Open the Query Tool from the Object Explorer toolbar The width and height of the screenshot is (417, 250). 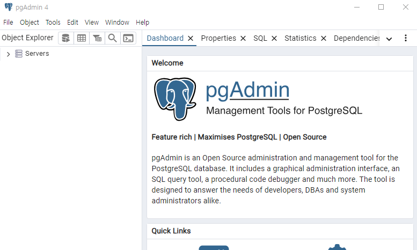coord(66,38)
